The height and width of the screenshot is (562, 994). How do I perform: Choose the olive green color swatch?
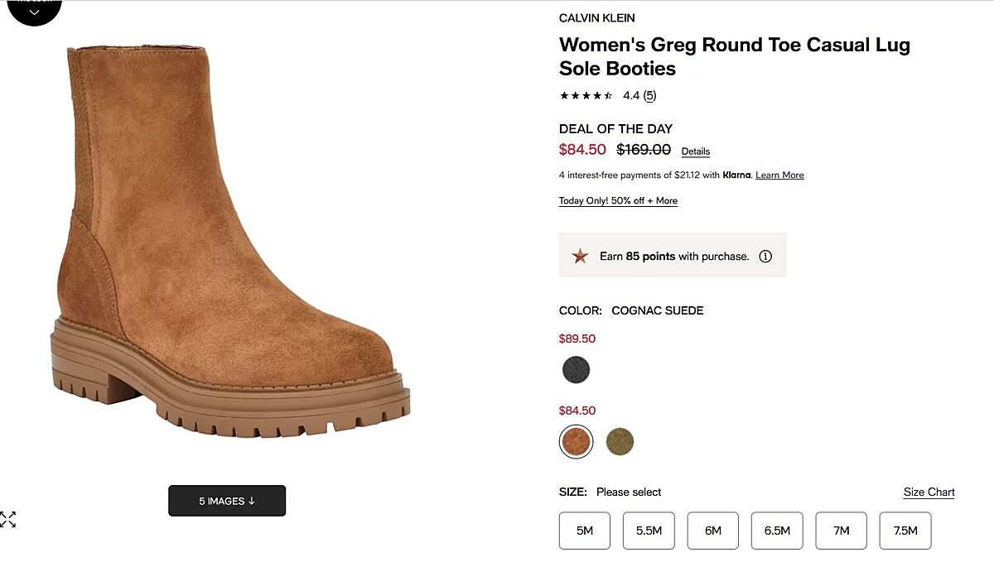(620, 442)
